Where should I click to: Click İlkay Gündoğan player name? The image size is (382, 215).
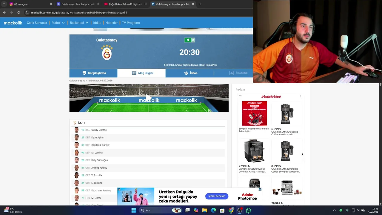click(x=99, y=160)
